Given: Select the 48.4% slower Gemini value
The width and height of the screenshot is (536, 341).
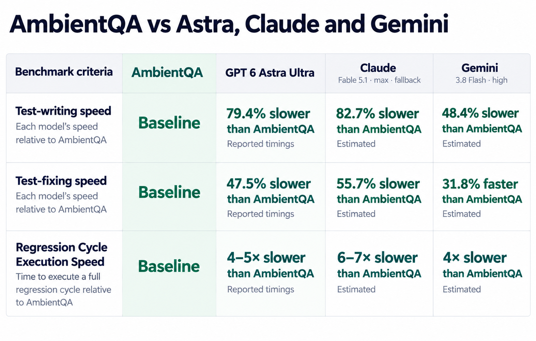Looking at the screenshot, I should 480,113.
